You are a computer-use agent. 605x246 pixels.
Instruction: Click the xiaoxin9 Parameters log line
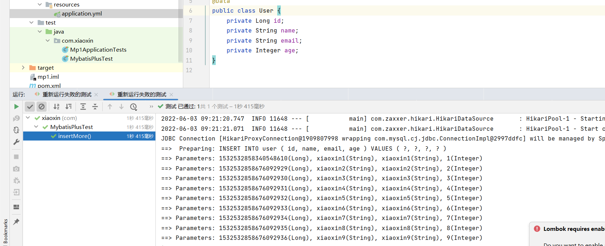(322, 238)
